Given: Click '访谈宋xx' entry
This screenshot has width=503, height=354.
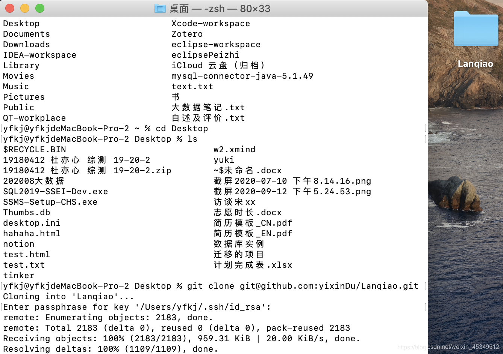Looking at the screenshot, I should point(234,202).
